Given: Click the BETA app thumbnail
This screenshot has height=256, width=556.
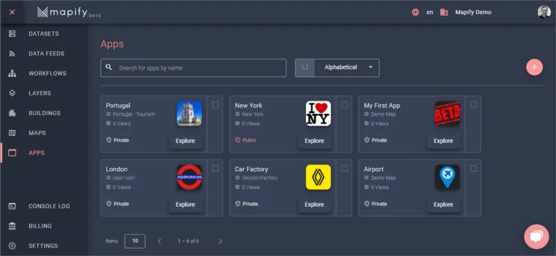Looking at the screenshot, I should [448, 113].
